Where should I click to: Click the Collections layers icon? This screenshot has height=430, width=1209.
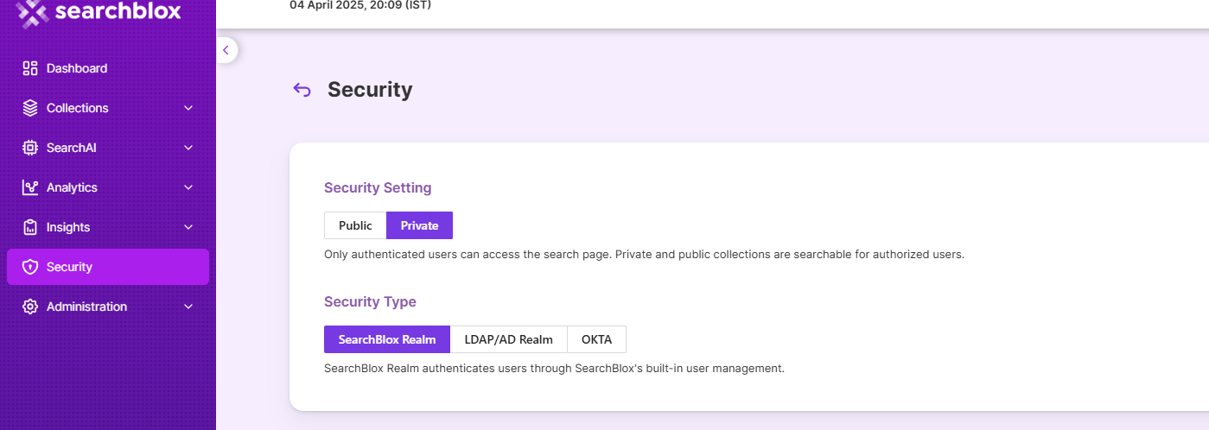click(30, 108)
